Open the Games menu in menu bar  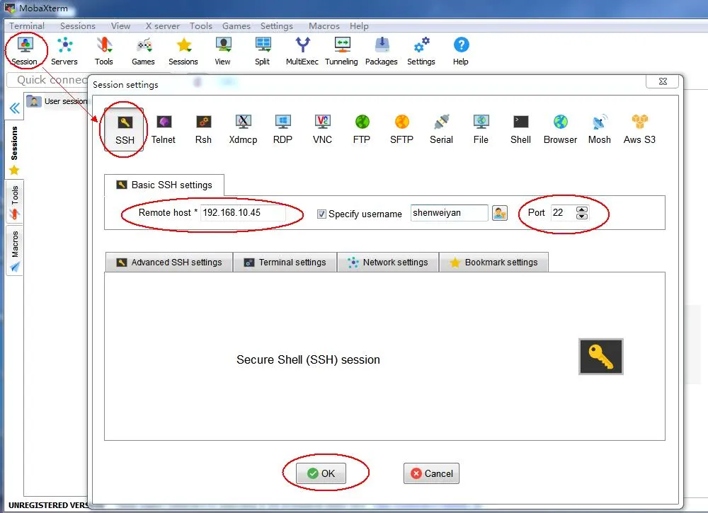[236, 26]
